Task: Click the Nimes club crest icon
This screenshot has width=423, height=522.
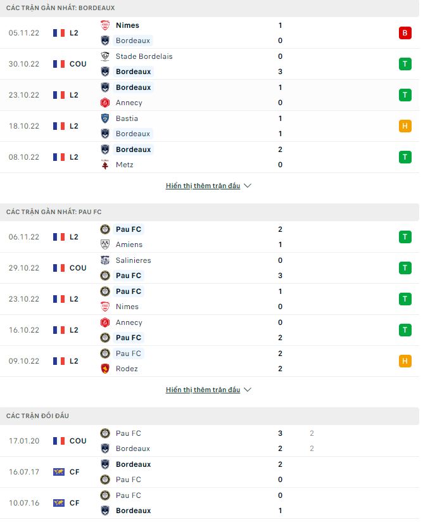Action: [x=104, y=25]
